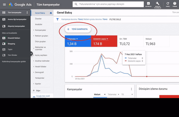Image resolution: width=179 pixels, height=117 pixels.
Task: Select Tüm kampanyalar in the sidebar
Action: pyautogui.click(x=15, y=13)
